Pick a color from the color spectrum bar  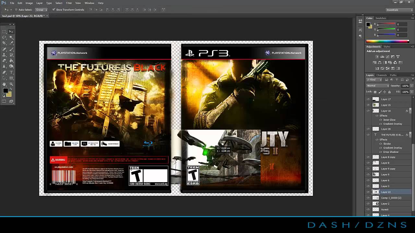pyautogui.click(x=387, y=41)
